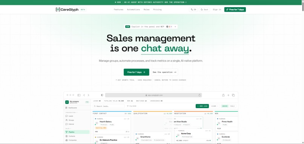Click the hero Free for 7 days button
This screenshot has width=304, height=144.
(x=137, y=72)
